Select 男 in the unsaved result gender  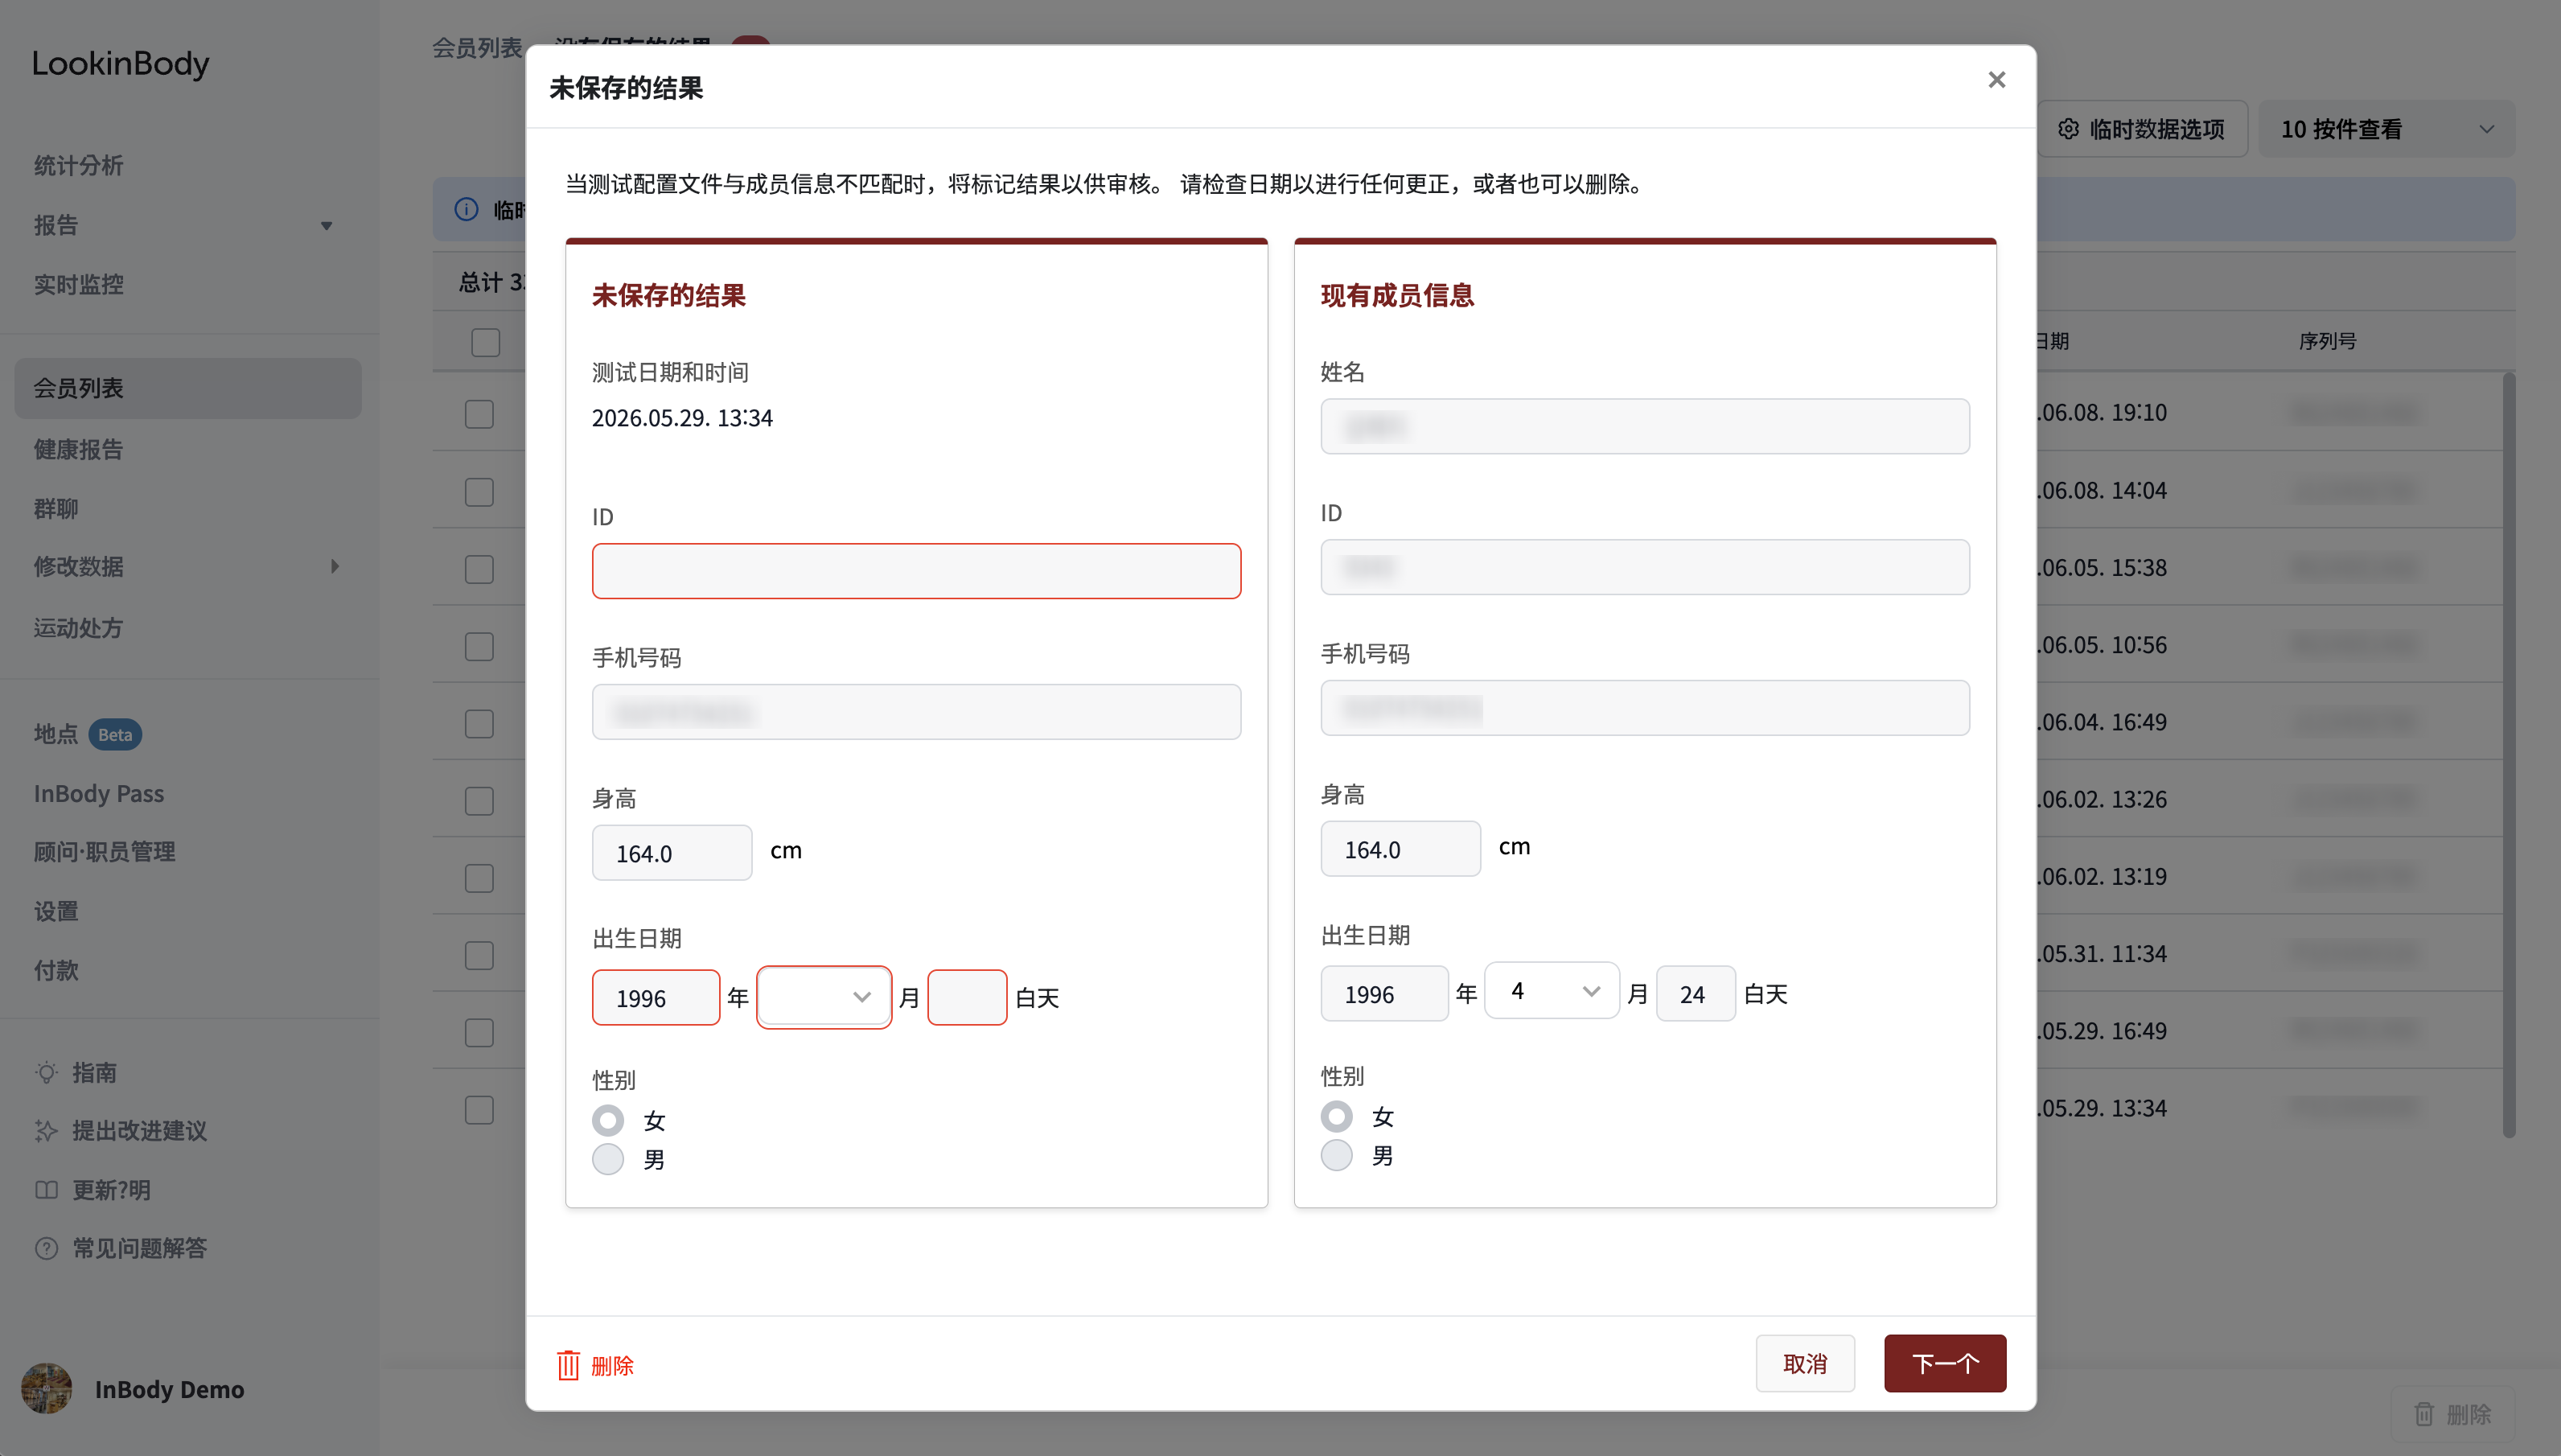(x=608, y=1159)
